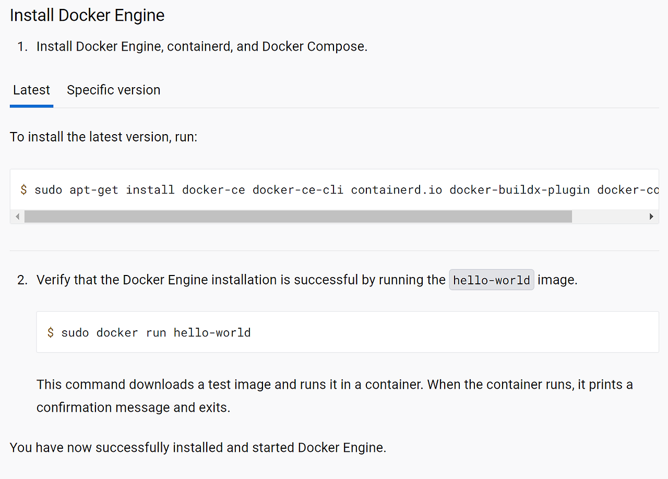The height and width of the screenshot is (479, 668).
Task: Click the inline hello-world code badge
Action: click(491, 280)
